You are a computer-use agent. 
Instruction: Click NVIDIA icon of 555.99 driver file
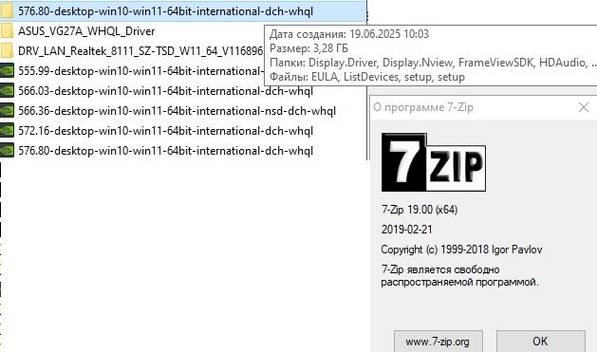click(x=7, y=71)
